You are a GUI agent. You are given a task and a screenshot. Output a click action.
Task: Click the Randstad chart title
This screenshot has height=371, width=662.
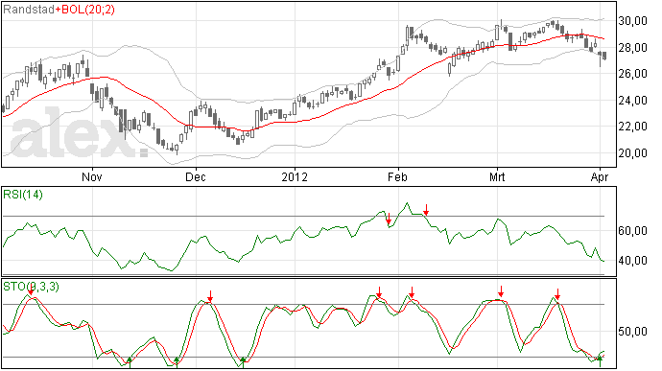(x=29, y=10)
